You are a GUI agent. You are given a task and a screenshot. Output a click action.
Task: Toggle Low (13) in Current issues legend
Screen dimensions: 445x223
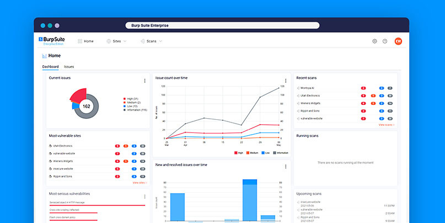[x=131, y=106]
